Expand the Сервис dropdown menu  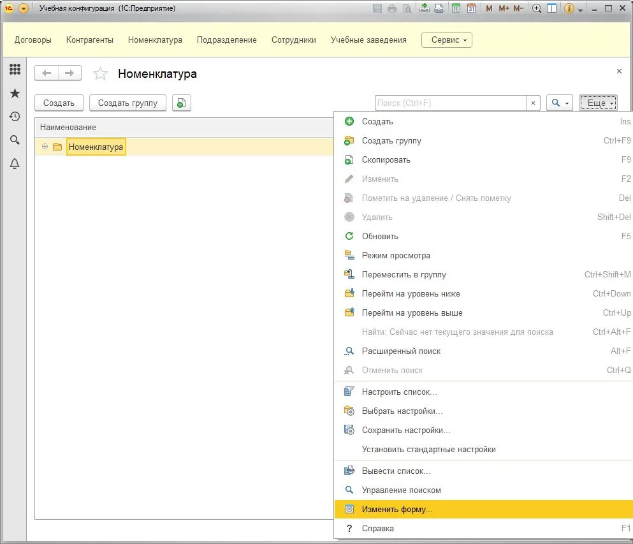tap(447, 40)
